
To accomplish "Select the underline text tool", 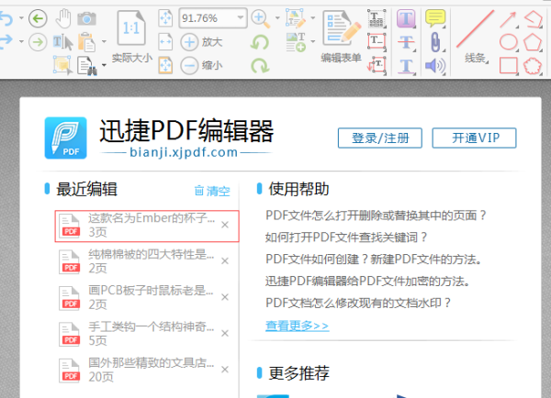I will pyautogui.click(x=406, y=66).
